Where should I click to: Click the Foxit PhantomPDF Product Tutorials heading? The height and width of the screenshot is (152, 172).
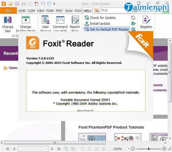coord(111,127)
